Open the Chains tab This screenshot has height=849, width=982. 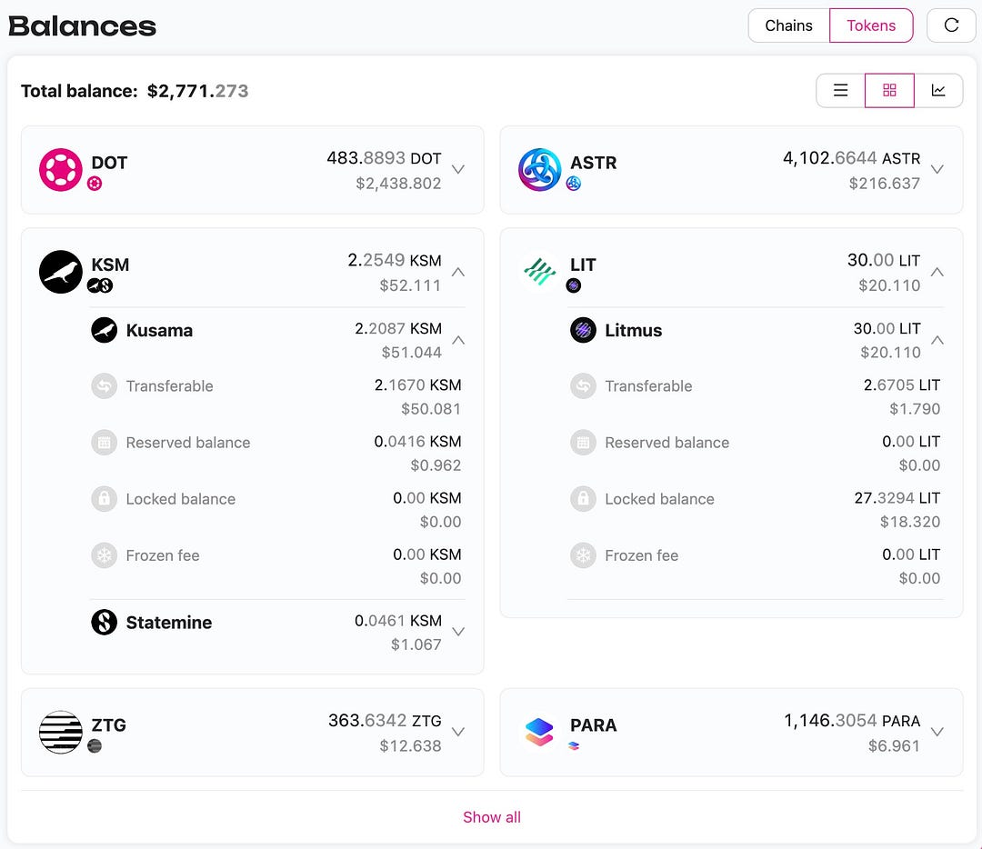pos(788,25)
